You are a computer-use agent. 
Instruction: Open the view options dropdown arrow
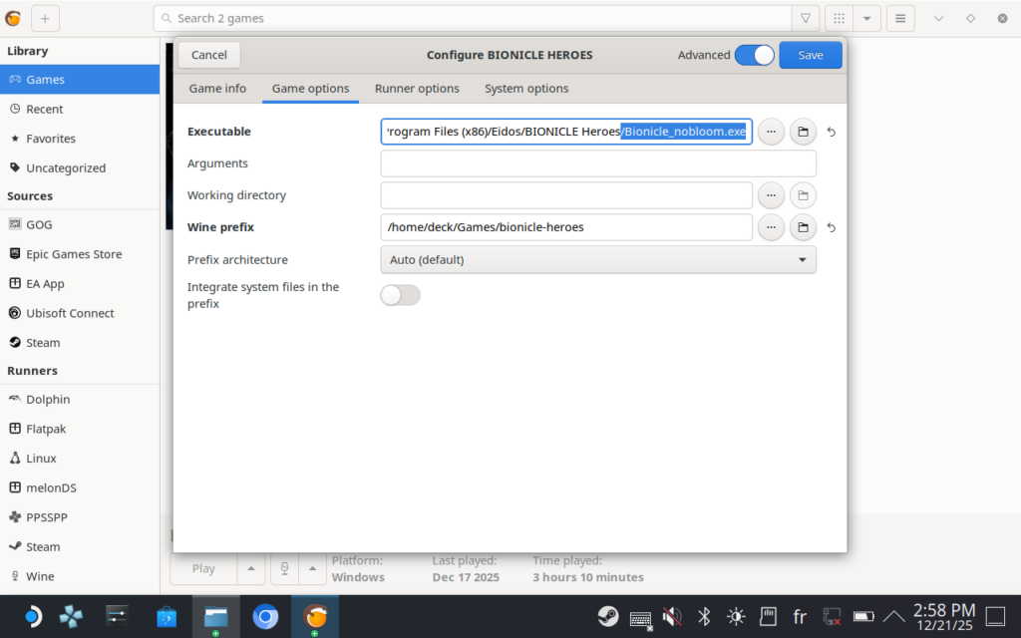(x=866, y=18)
